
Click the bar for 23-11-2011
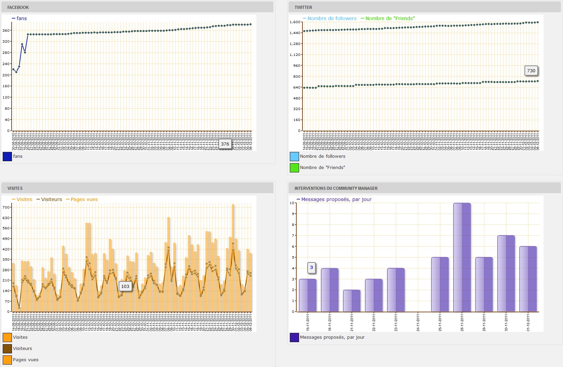[396, 290]
